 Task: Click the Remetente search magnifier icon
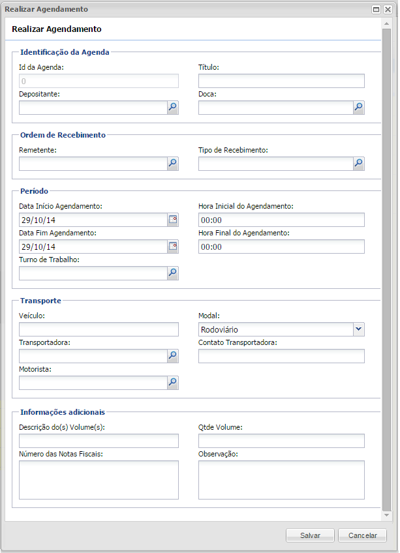[x=173, y=164]
